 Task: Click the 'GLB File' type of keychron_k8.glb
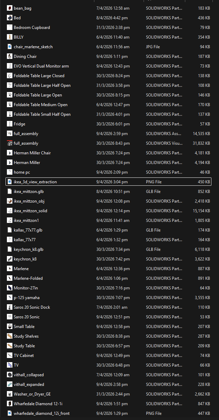pos(153,249)
